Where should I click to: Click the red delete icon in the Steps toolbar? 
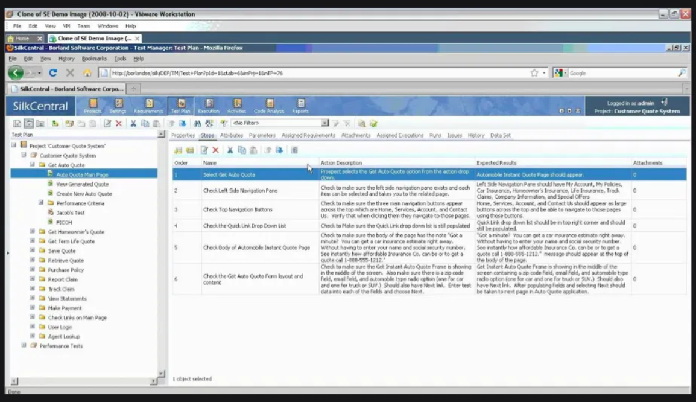pyautogui.click(x=215, y=150)
